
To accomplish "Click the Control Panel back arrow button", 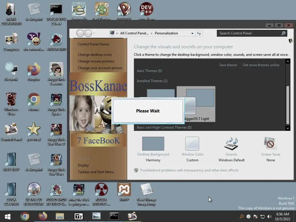I will (80, 34).
